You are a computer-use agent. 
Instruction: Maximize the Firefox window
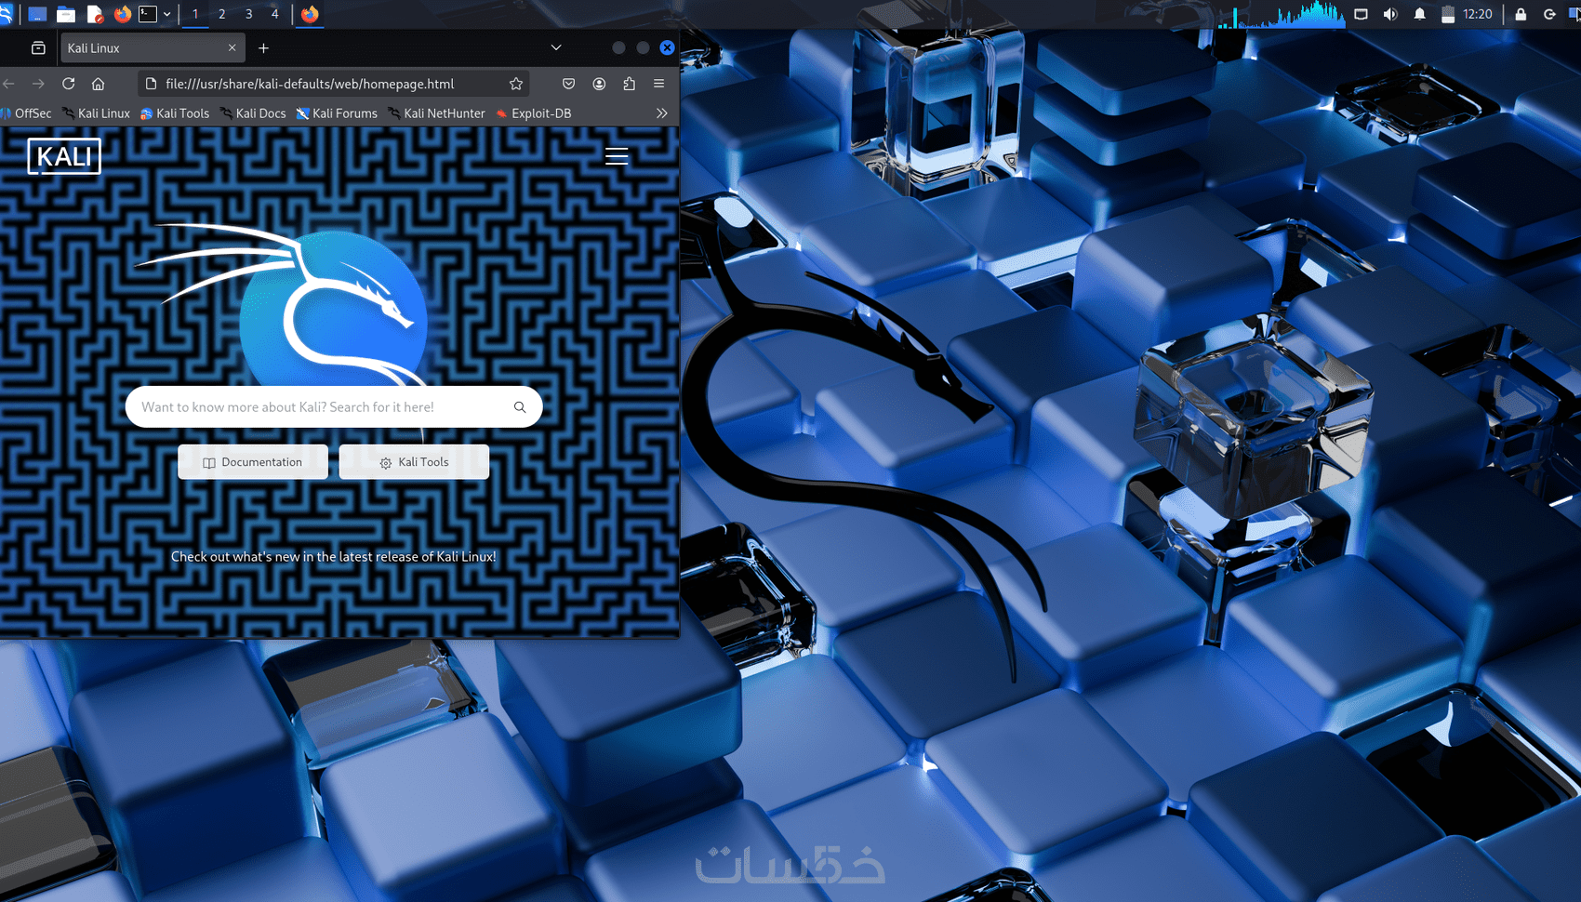[x=643, y=47]
